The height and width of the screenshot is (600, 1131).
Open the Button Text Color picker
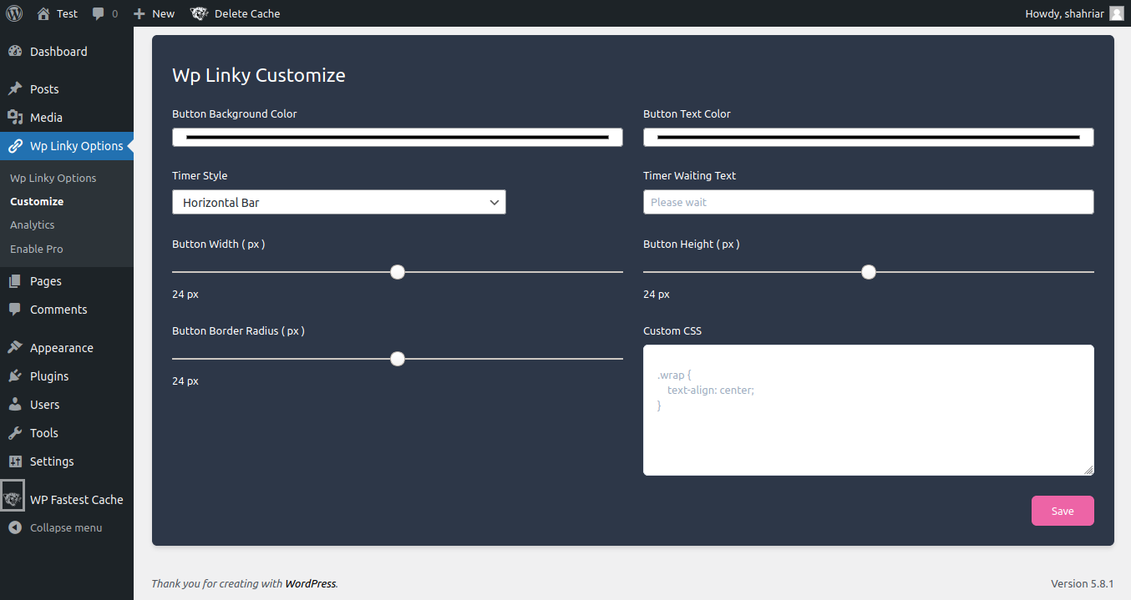(869, 137)
